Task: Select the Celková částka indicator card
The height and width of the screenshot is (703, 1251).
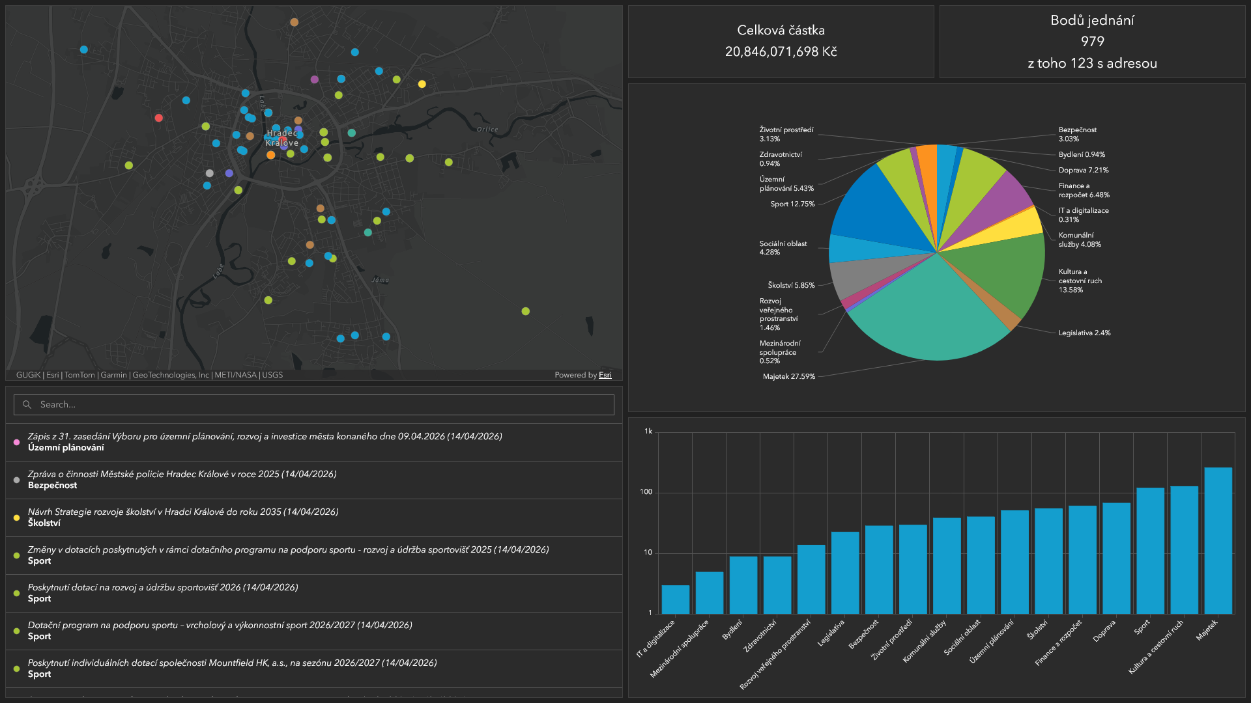Action: point(781,42)
